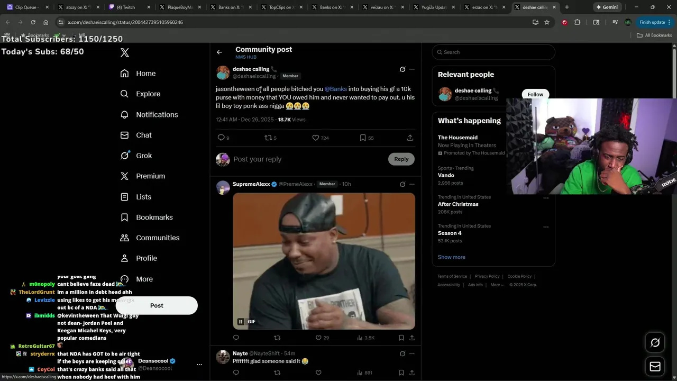
Task: Open more options on Nayte's reply
Action: coord(412,353)
